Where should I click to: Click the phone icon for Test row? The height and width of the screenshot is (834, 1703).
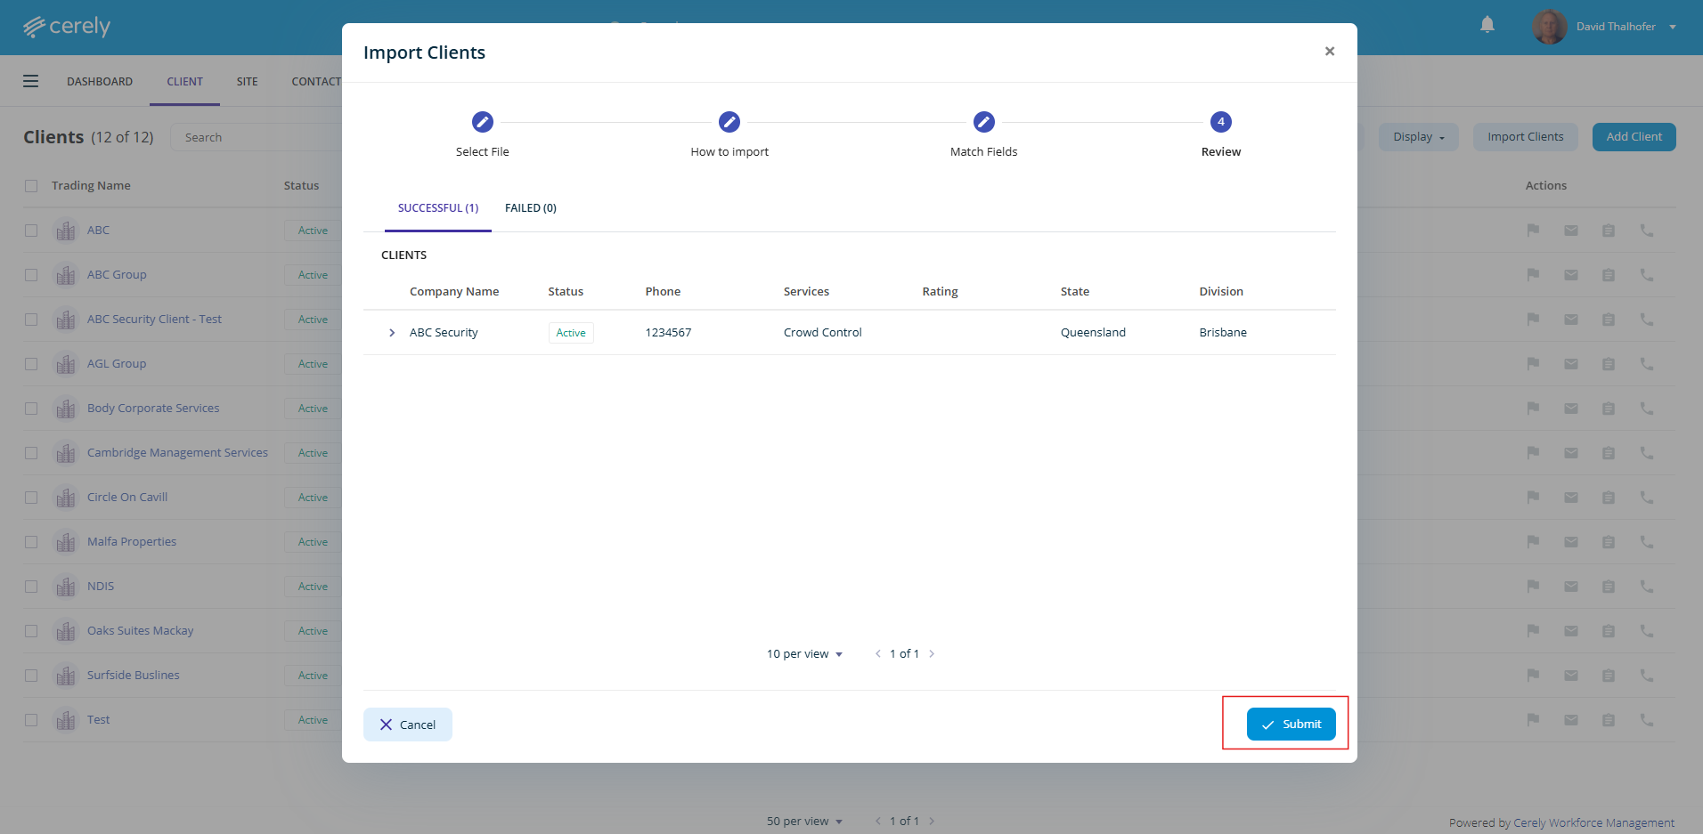(x=1647, y=720)
